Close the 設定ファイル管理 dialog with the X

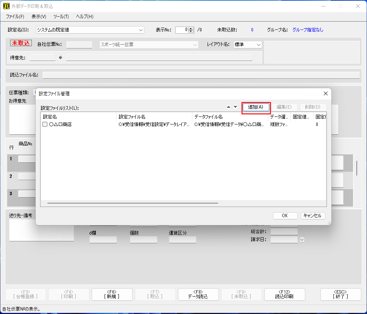tap(326, 93)
